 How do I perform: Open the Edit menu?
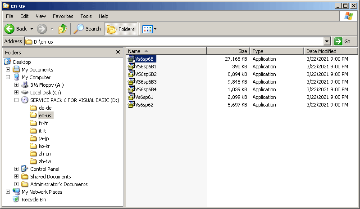pos(24,16)
